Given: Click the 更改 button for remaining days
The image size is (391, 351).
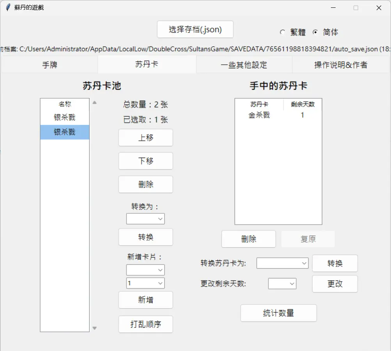Looking at the screenshot, I should click(334, 284).
